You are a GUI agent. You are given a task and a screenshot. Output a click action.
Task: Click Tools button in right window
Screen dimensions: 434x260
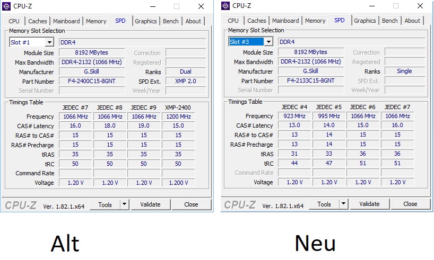(x=324, y=204)
